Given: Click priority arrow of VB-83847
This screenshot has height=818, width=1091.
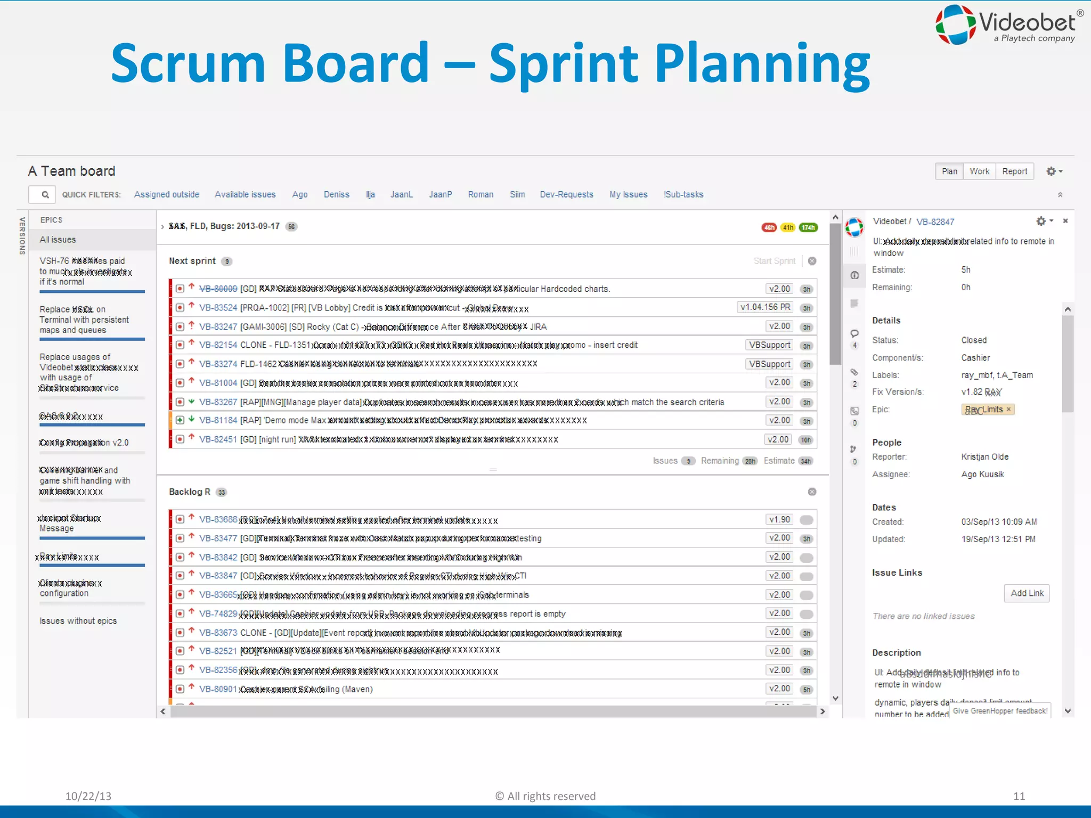Looking at the screenshot, I should (x=191, y=575).
